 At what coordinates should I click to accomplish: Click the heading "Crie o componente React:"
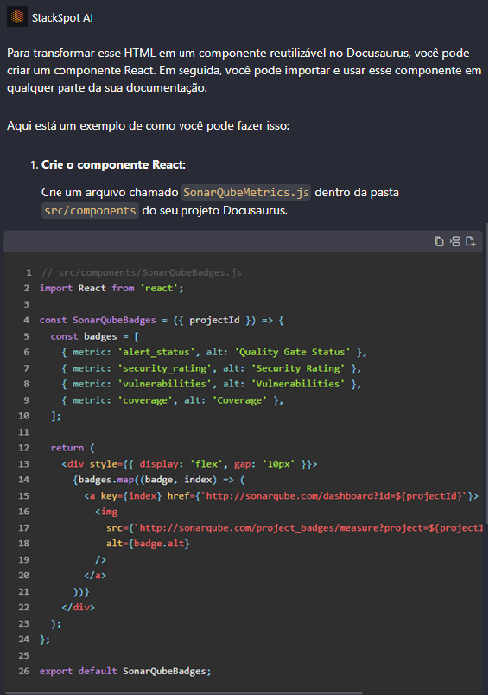pyautogui.click(x=113, y=164)
